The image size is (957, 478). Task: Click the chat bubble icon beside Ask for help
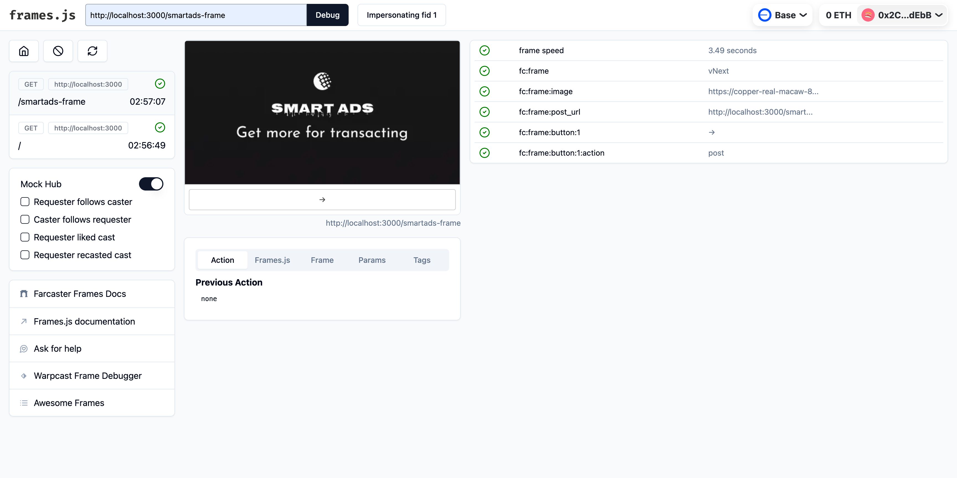click(x=24, y=349)
